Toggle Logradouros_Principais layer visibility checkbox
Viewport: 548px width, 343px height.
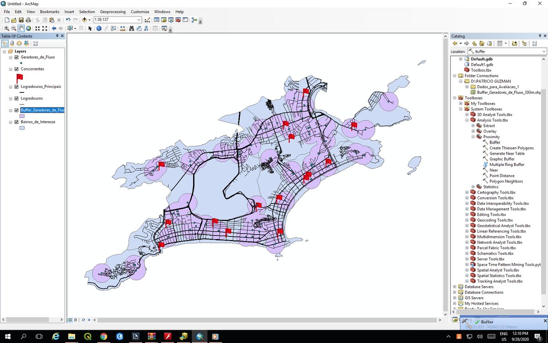pos(16,86)
